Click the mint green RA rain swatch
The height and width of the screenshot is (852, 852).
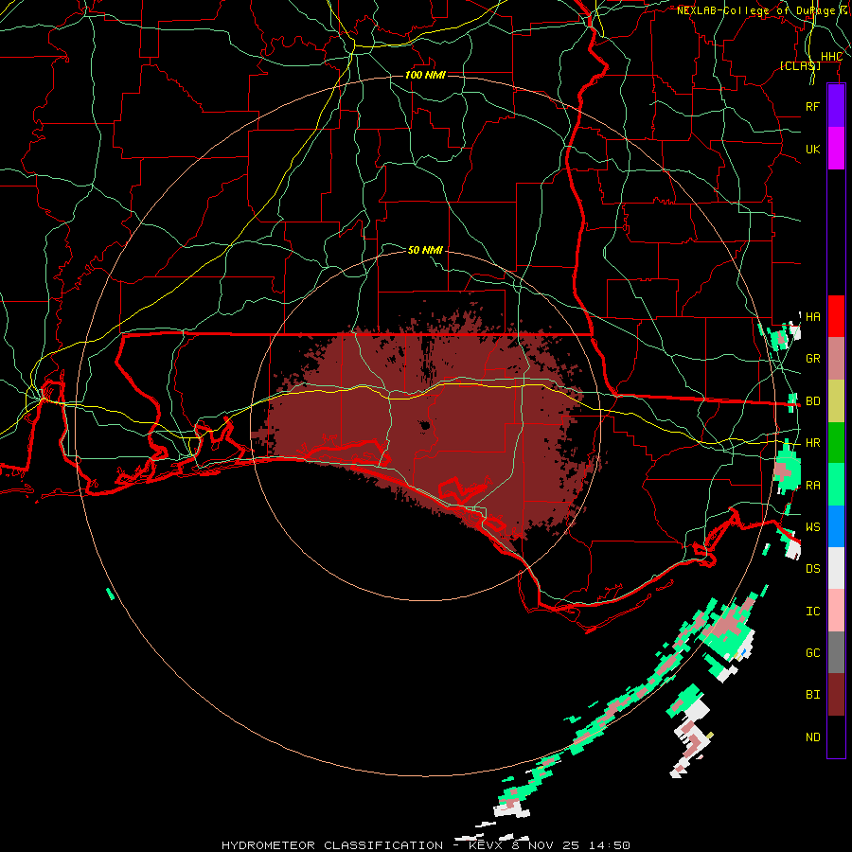point(836,485)
